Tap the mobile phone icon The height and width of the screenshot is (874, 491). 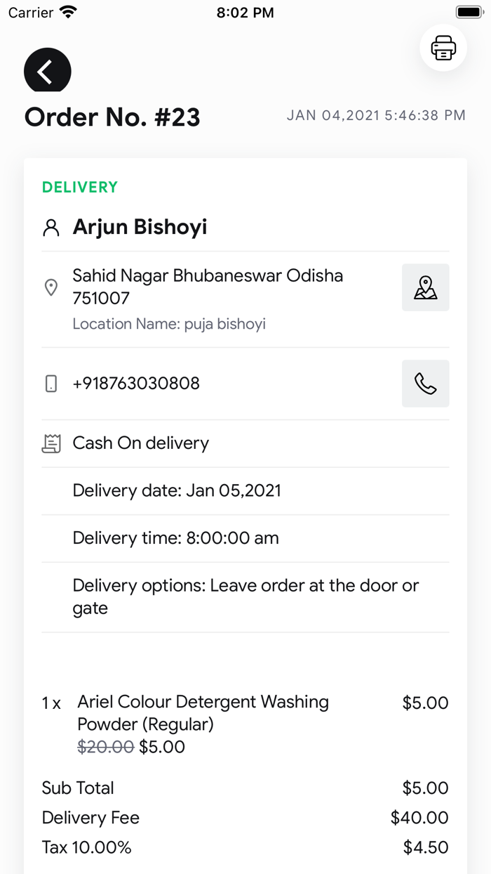[51, 384]
